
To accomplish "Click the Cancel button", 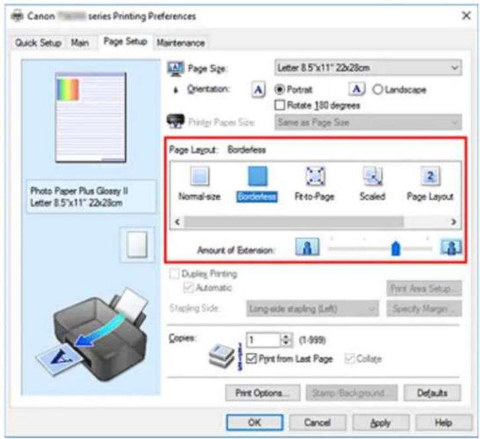I will click(317, 422).
